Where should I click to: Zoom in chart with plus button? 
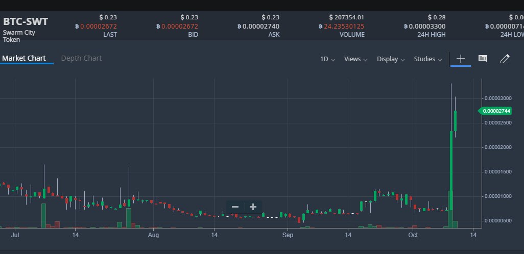tap(253, 207)
